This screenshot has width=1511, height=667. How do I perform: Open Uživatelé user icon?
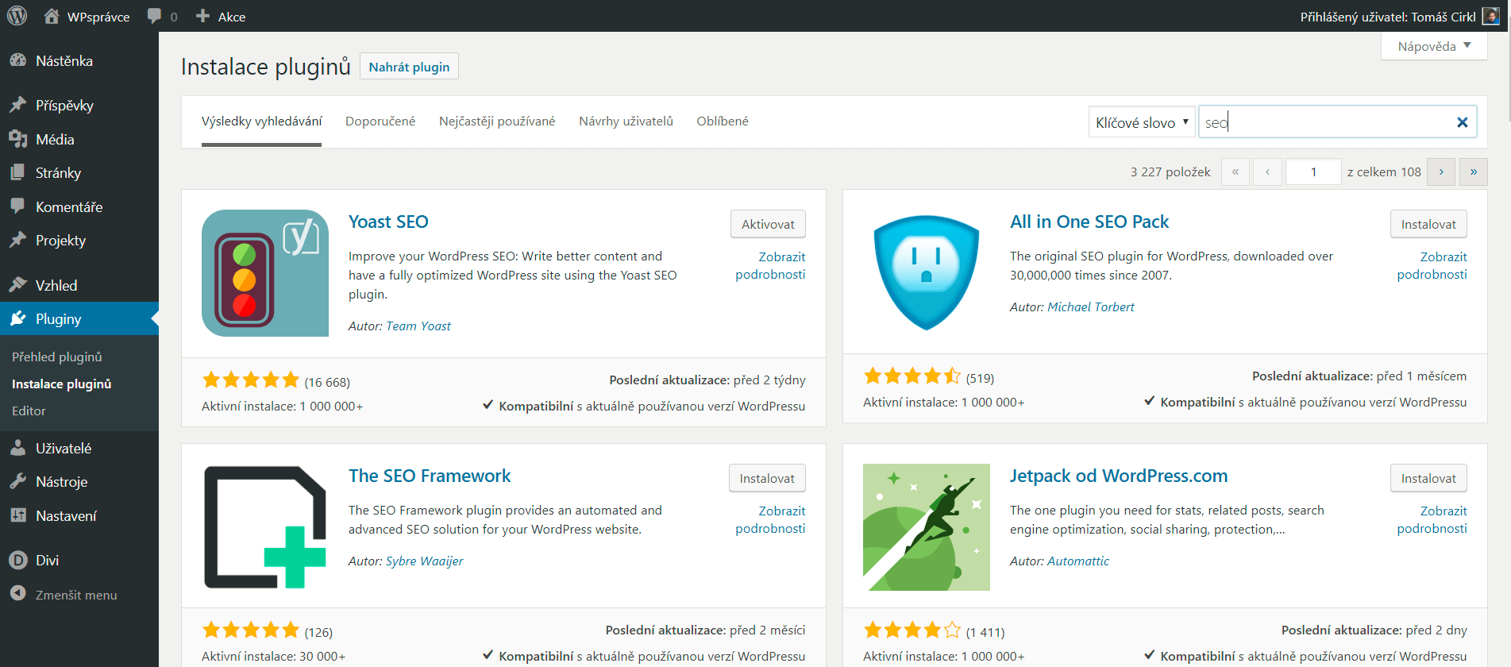pyautogui.click(x=17, y=448)
